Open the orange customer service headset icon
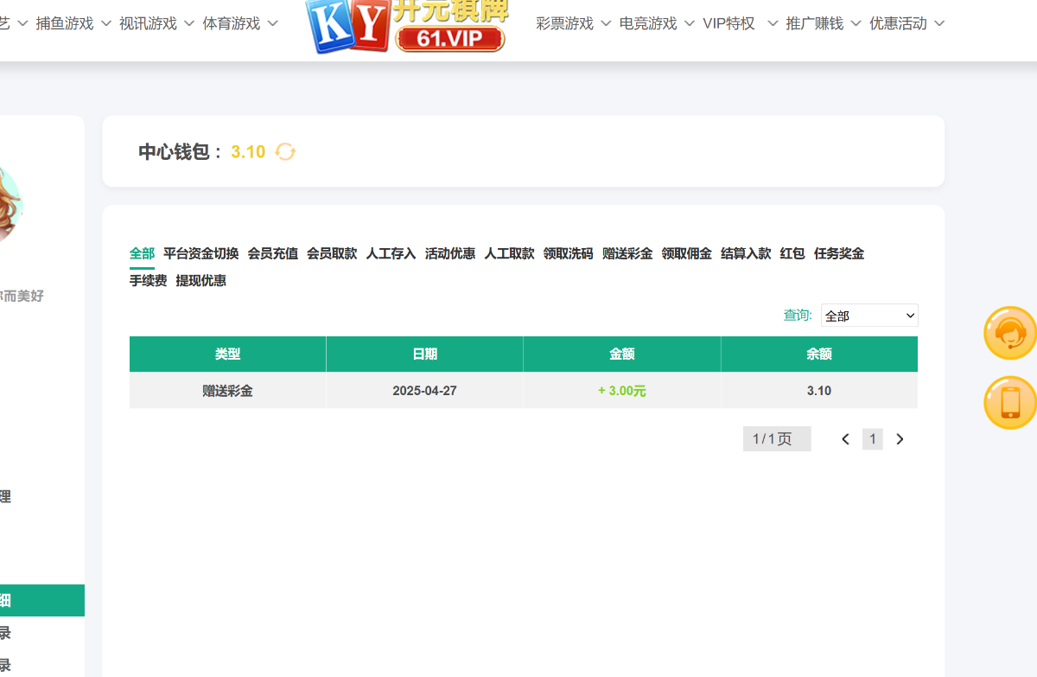The image size is (1037, 677). (1009, 333)
